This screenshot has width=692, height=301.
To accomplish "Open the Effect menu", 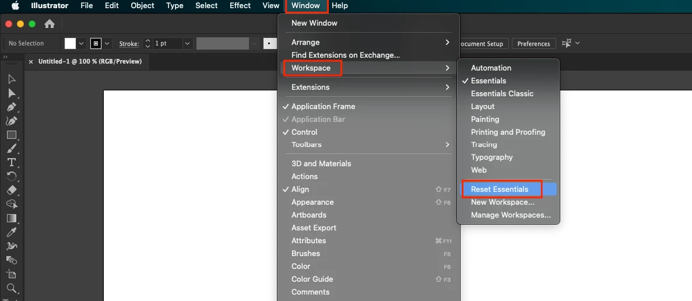I will pos(240,5).
